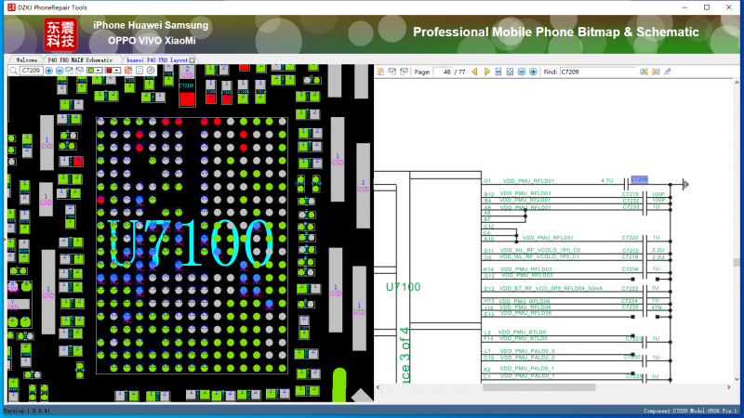Click find-next icon beside the Find field
The width and height of the screenshot is (744, 418).
tap(656, 72)
